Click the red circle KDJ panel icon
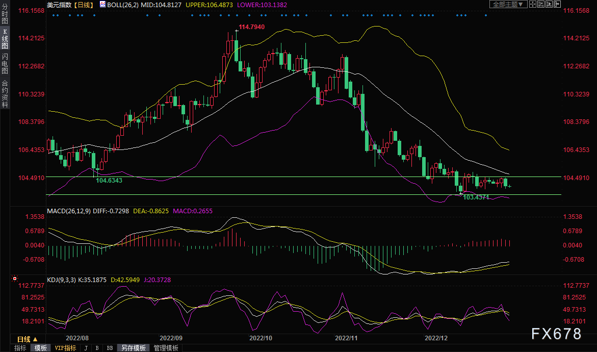The image size is (597, 352). pyautogui.click(x=14, y=279)
